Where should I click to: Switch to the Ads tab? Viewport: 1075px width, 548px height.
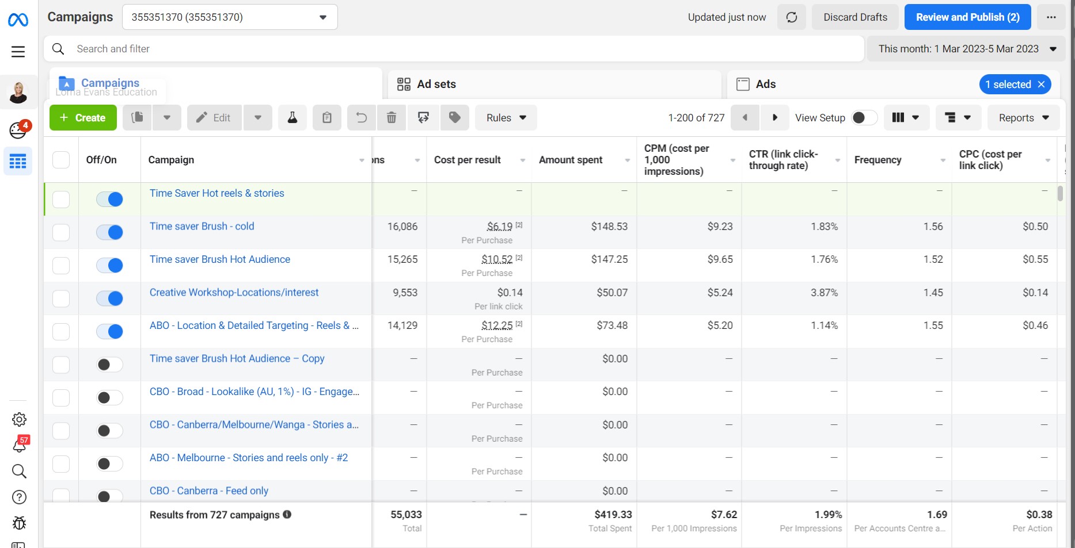pos(765,85)
